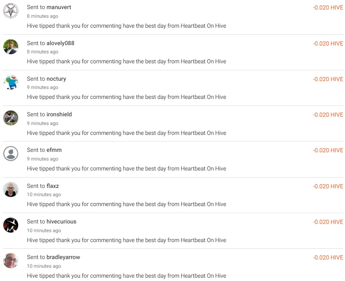
Task: Click the -0.020 HIVE amount for bradleyarrow
Action: click(x=328, y=257)
